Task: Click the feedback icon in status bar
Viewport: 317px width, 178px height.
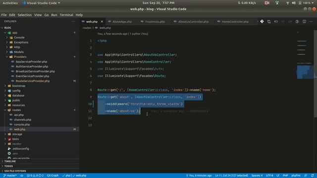Action: (306, 176)
